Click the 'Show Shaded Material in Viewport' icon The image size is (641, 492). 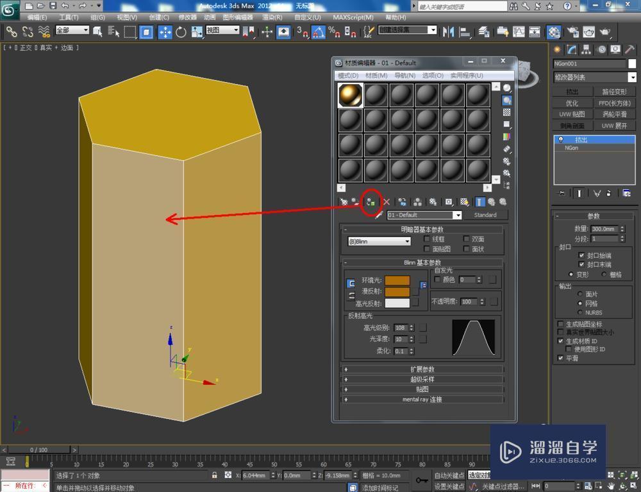464,202
